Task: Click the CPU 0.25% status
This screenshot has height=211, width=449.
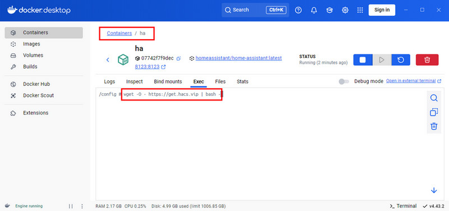Action: tap(135, 206)
